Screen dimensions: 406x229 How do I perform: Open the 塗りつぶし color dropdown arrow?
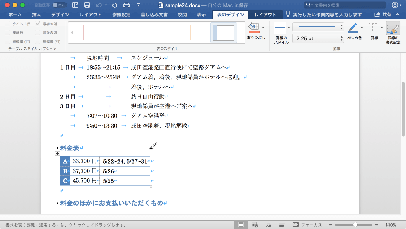pos(263,28)
